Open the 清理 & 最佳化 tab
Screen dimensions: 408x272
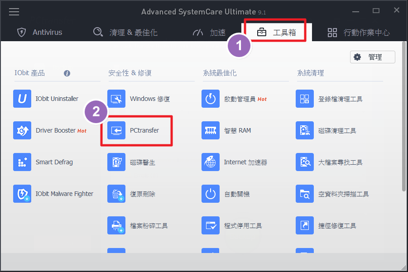[x=125, y=32]
